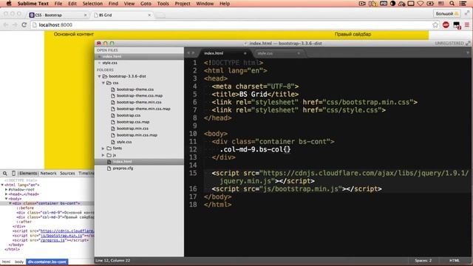The height and width of the screenshot is (266, 473).
Task: Open the Goto menu
Action: (x=146, y=4)
